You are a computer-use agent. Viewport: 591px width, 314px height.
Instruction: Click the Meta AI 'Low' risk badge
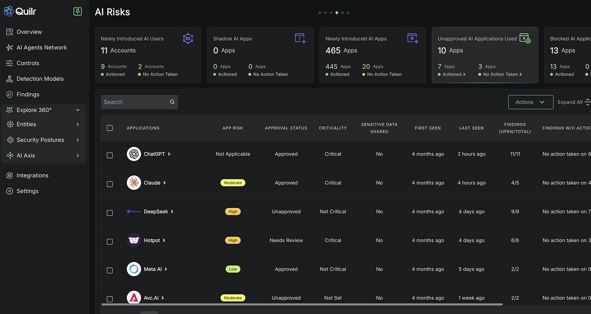click(233, 269)
